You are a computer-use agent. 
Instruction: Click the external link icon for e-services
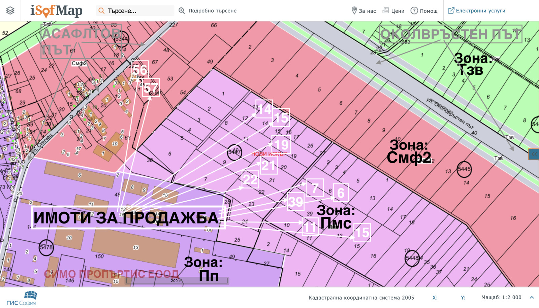[451, 11]
